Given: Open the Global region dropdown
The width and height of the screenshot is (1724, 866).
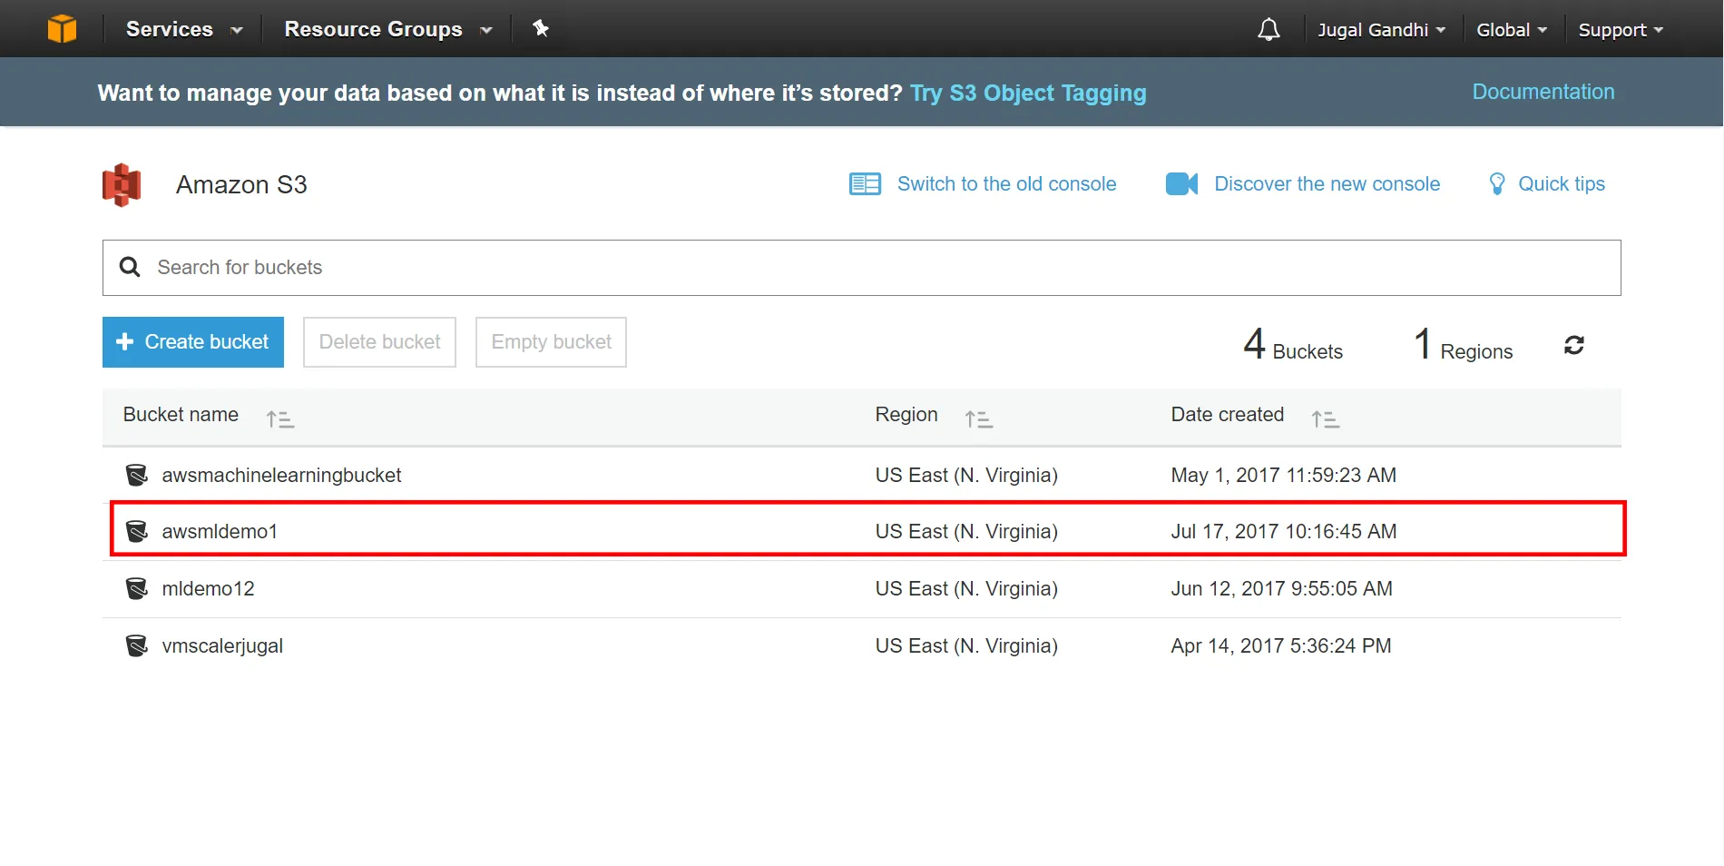Looking at the screenshot, I should [x=1512, y=30].
